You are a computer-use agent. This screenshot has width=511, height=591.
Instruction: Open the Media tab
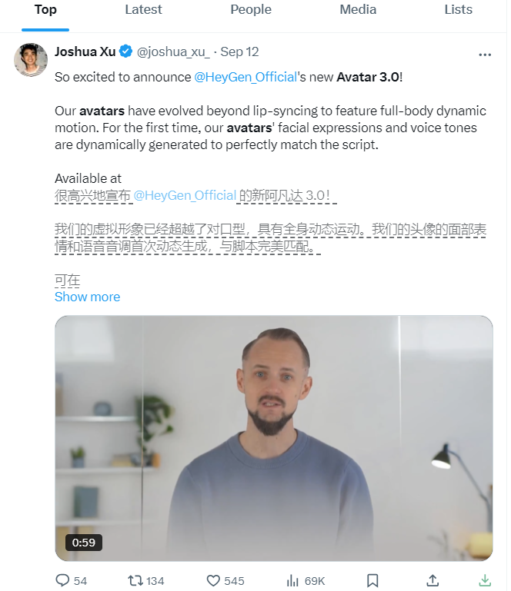[x=358, y=10]
